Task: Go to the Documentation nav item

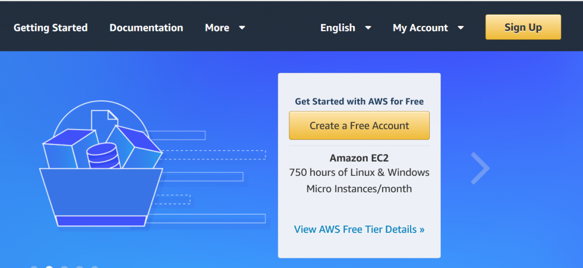Action: point(146,27)
